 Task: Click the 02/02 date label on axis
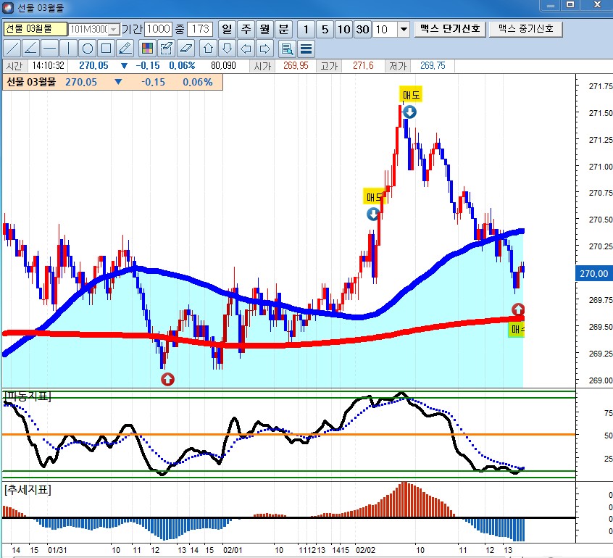[x=365, y=550]
